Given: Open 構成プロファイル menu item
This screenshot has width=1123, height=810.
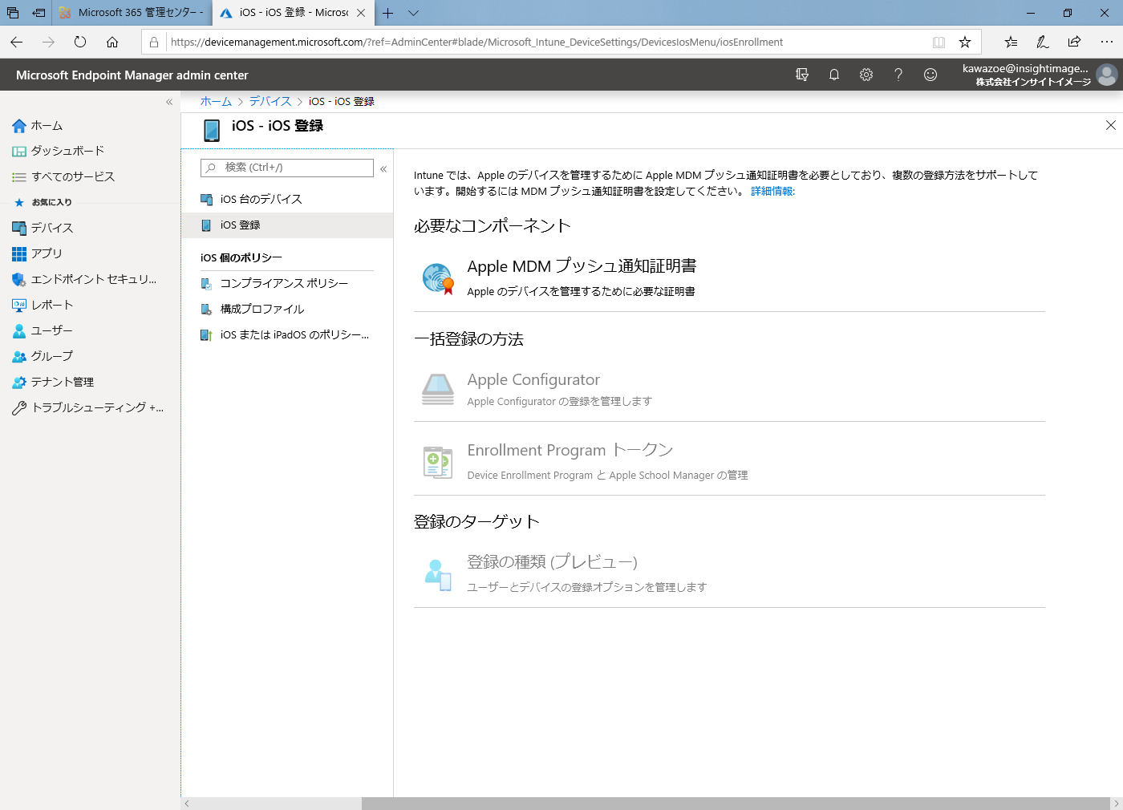Looking at the screenshot, I should 287,309.
